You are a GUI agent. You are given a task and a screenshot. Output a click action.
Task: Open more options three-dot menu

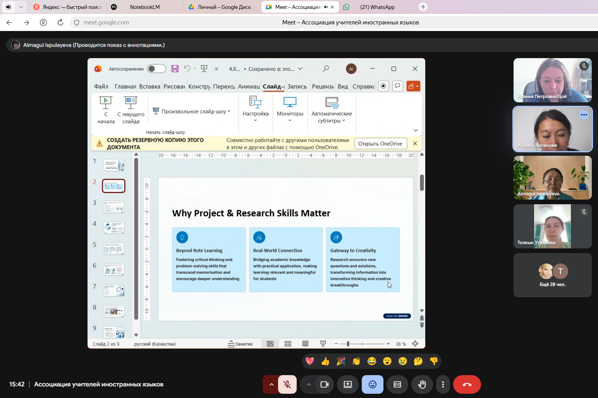[x=443, y=384]
